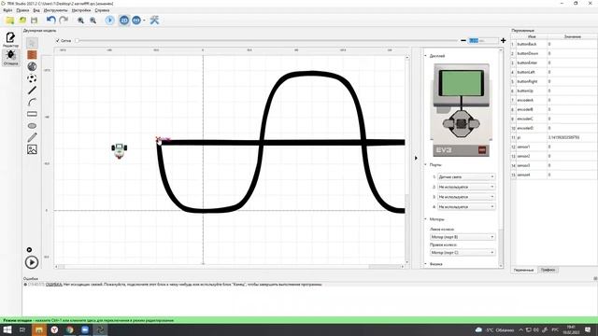Click the small round icon above the play button

pos(29,250)
